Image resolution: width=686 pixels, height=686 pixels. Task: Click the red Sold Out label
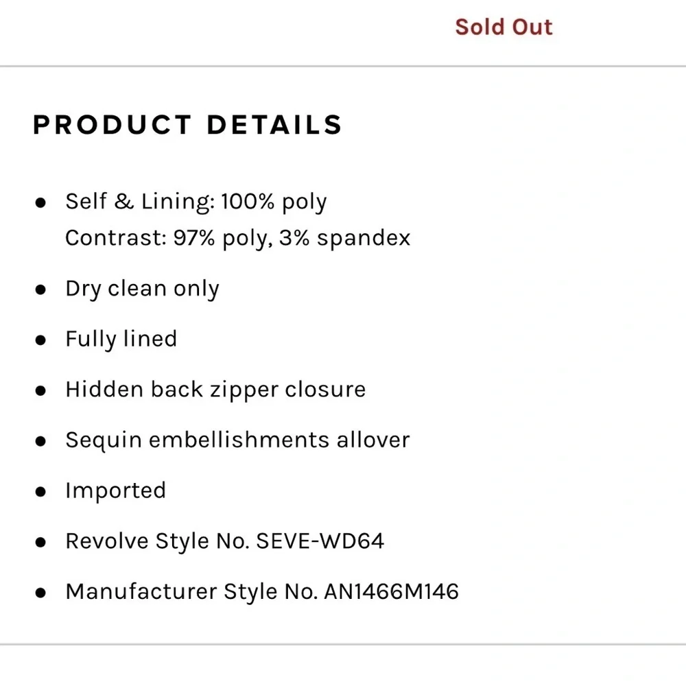click(x=504, y=27)
